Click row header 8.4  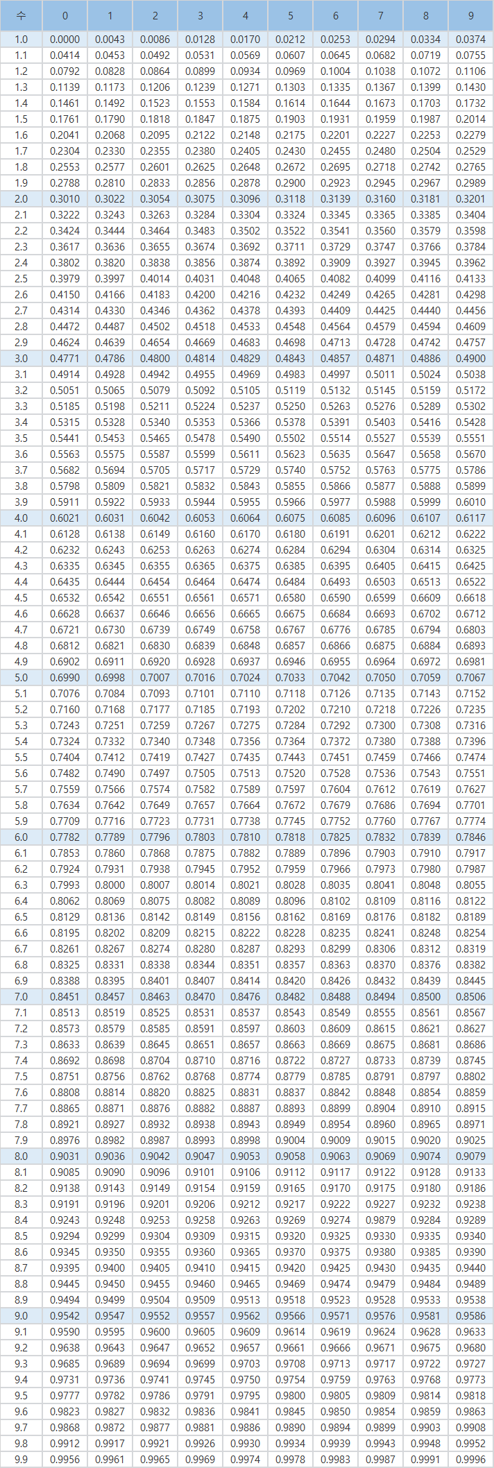point(22,1220)
